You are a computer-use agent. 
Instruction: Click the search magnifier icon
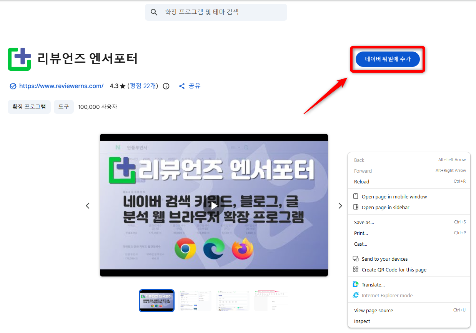click(154, 12)
